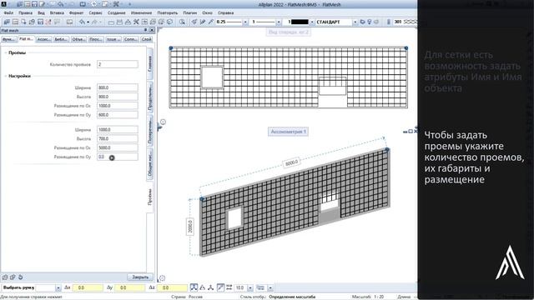Open the 10.0 grid length dropdown
The width and height of the screenshot is (534, 300).
(250, 288)
